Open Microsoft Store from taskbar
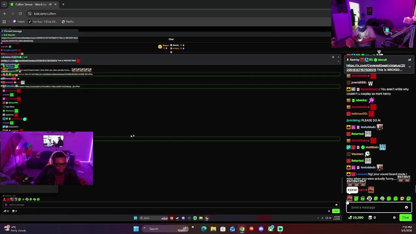416x234 pixels. pyautogui.click(x=223, y=229)
